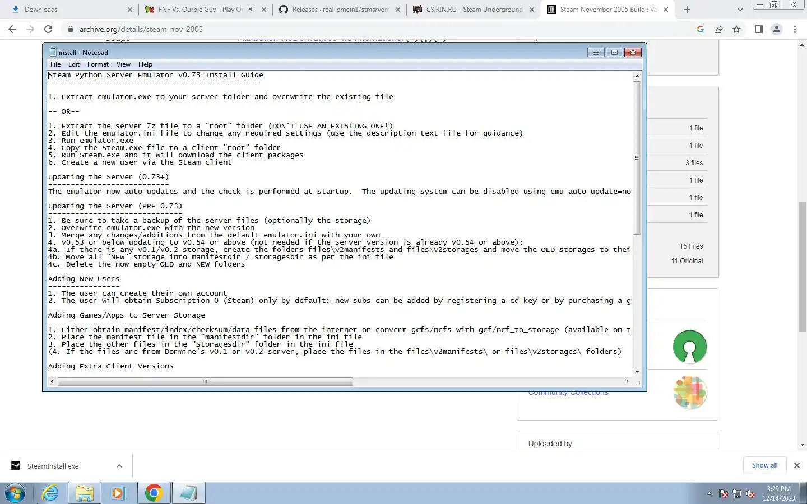Click Chrome page scrollbar down arrow
The width and height of the screenshot is (807, 504).
point(802,445)
